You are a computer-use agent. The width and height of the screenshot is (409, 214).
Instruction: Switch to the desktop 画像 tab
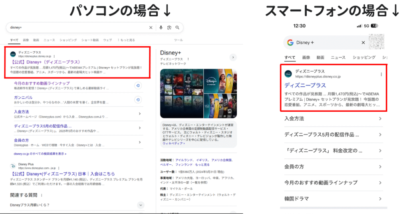pos(26,40)
